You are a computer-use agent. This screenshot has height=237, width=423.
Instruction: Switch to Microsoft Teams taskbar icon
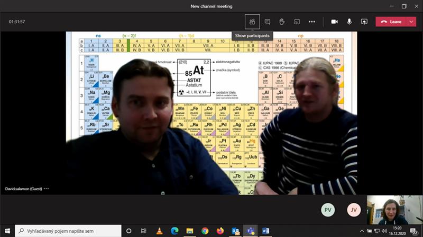(x=251, y=231)
